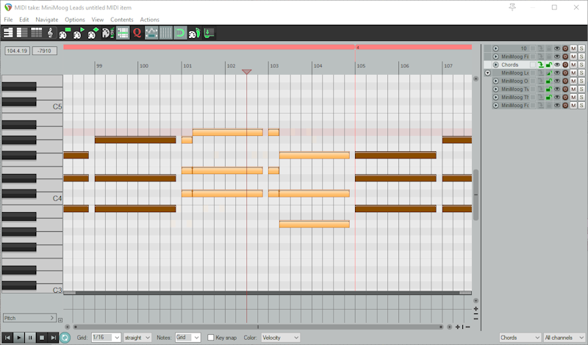Click the play button in transport
The width and height of the screenshot is (588, 345).
tap(19, 338)
